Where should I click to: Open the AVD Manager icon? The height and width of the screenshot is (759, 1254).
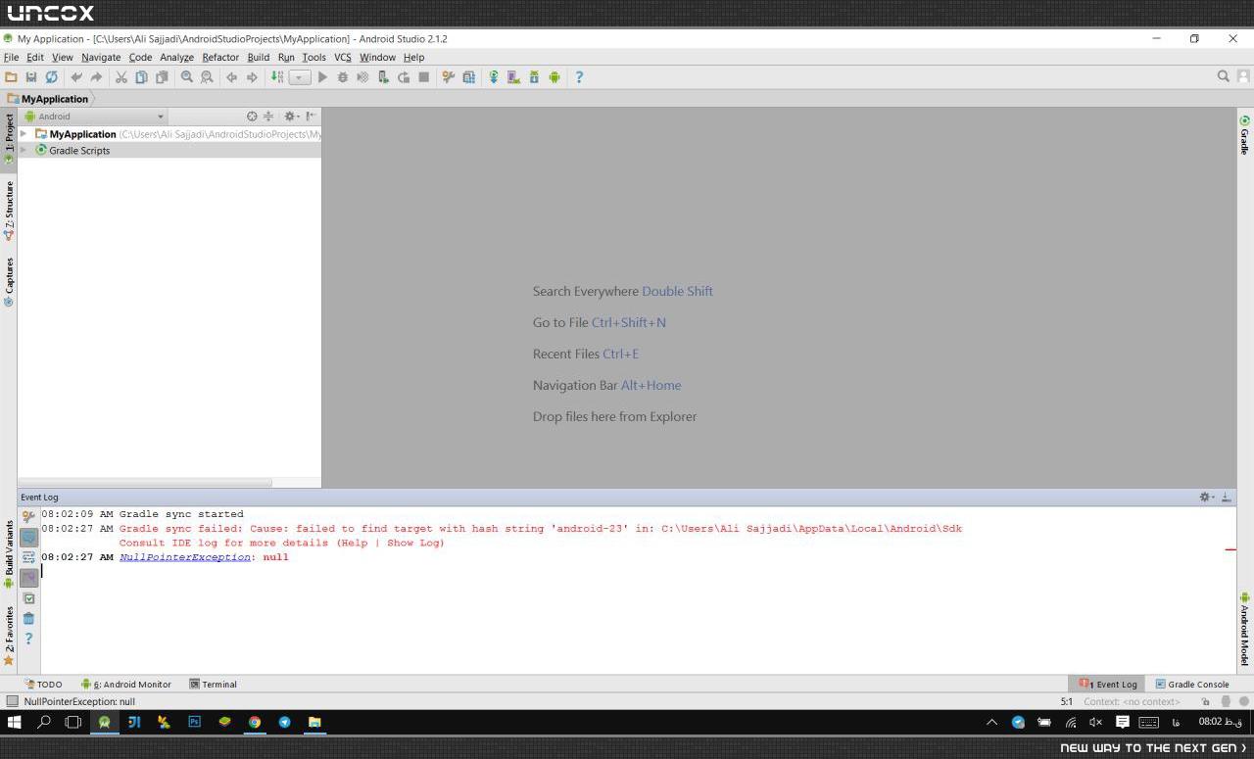pos(513,77)
